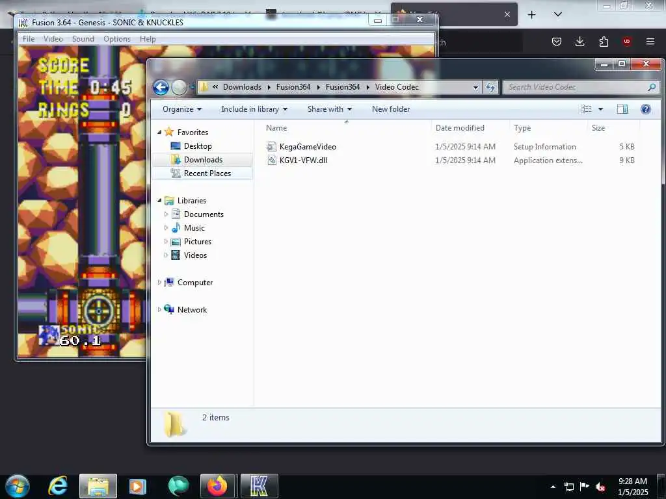Sort files by Date modified column
Viewport: 666px width, 499px height.
(x=460, y=128)
